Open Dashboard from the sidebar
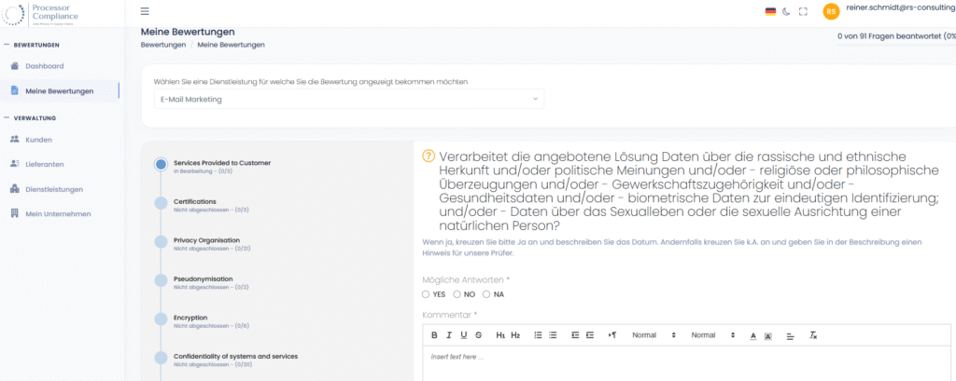Image resolution: width=956 pixels, height=381 pixels. (44, 66)
